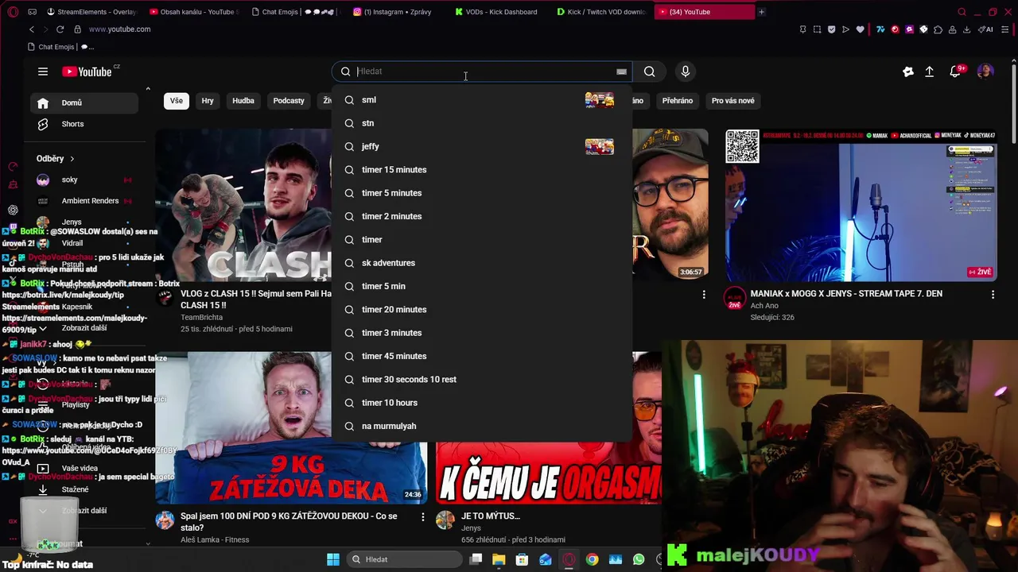Switch to StreamElements Overlay tab

click(92, 12)
